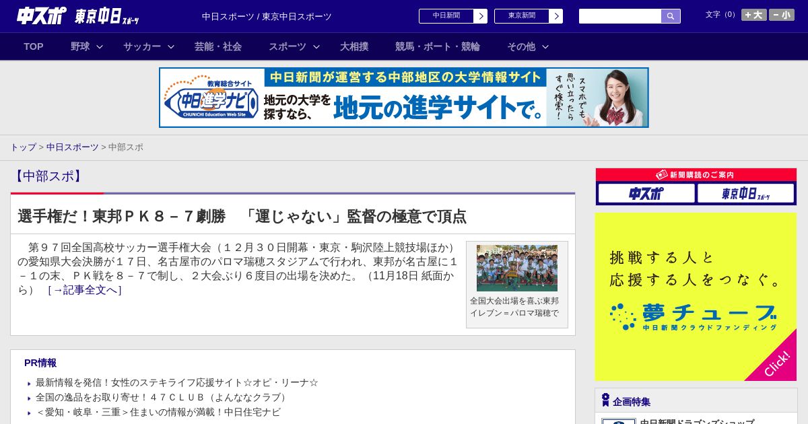Increase text size with 大 button
Image resolution: width=808 pixels, height=424 pixels.
754,15
